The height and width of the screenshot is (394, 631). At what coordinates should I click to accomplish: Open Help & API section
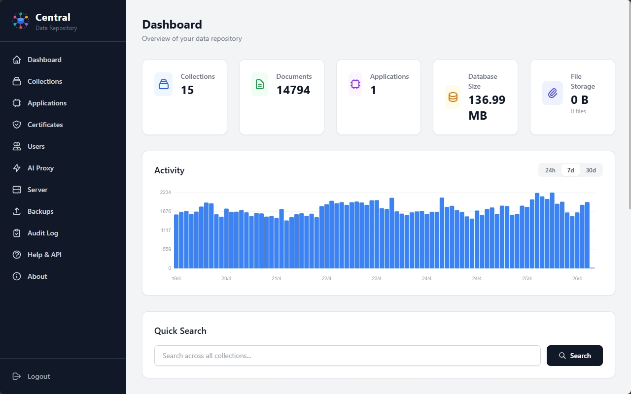pos(44,255)
